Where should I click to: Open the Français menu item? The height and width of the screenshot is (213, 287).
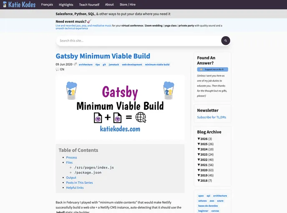pyautogui.click(x=47, y=5)
